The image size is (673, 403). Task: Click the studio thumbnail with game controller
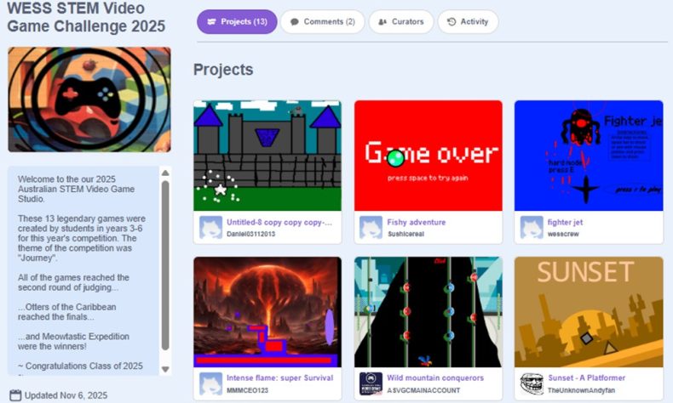(x=89, y=99)
